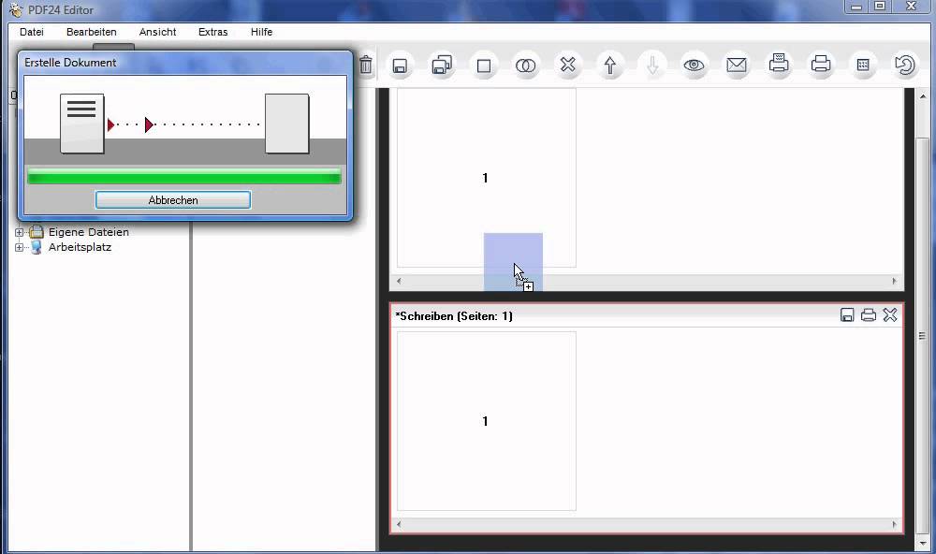Open the Ansicht menu

[x=157, y=32]
